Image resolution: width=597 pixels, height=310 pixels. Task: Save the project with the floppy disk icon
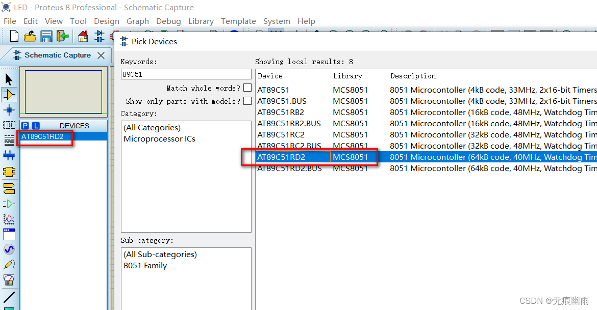[x=46, y=36]
